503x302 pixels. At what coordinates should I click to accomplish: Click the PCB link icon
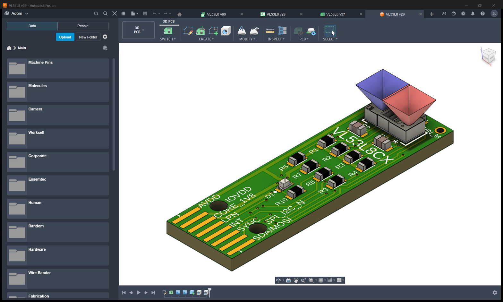pyautogui.click(x=298, y=31)
